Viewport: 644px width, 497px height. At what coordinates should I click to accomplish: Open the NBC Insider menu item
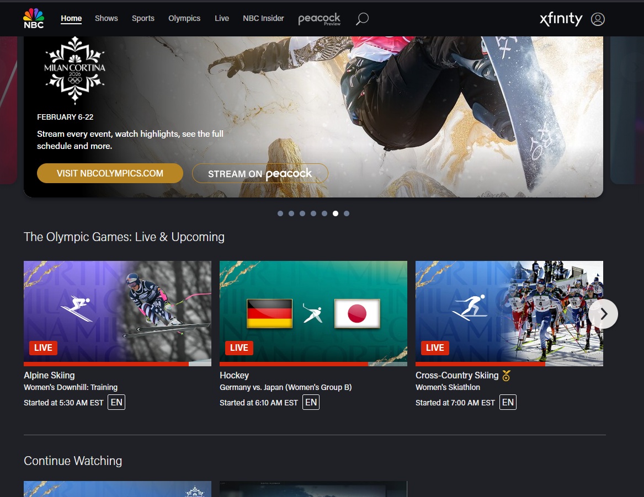click(x=263, y=18)
